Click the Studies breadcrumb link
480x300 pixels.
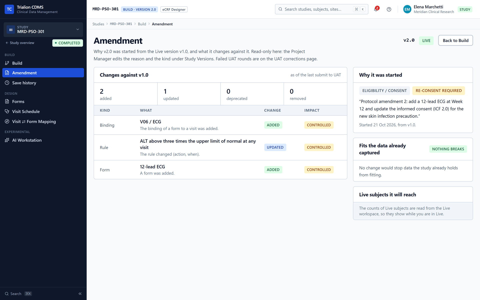(98, 24)
